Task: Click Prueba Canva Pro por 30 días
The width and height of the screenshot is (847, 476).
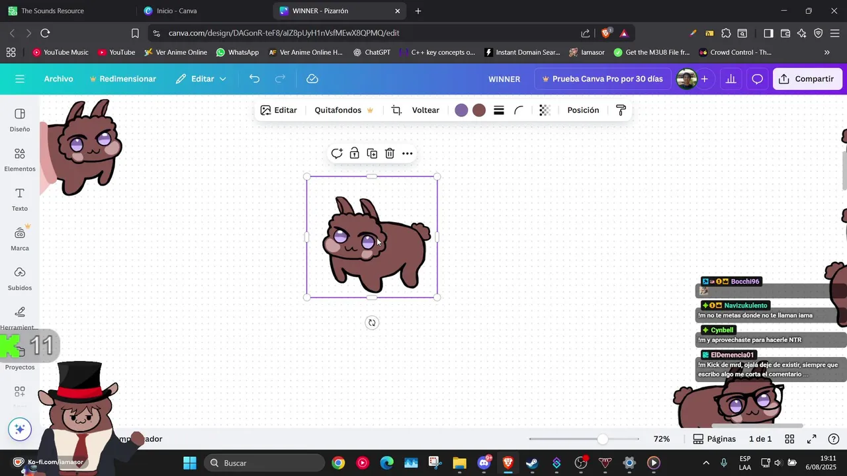Action: [602, 79]
